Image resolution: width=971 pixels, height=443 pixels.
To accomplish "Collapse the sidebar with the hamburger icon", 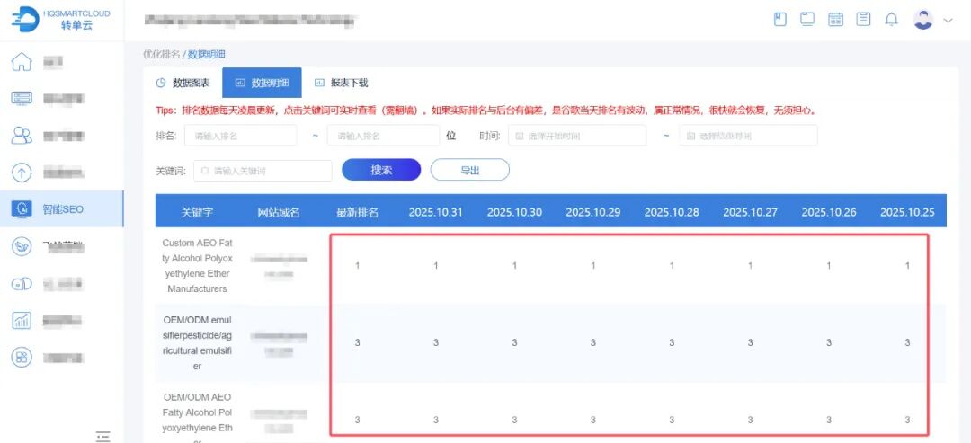I will 103,436.
